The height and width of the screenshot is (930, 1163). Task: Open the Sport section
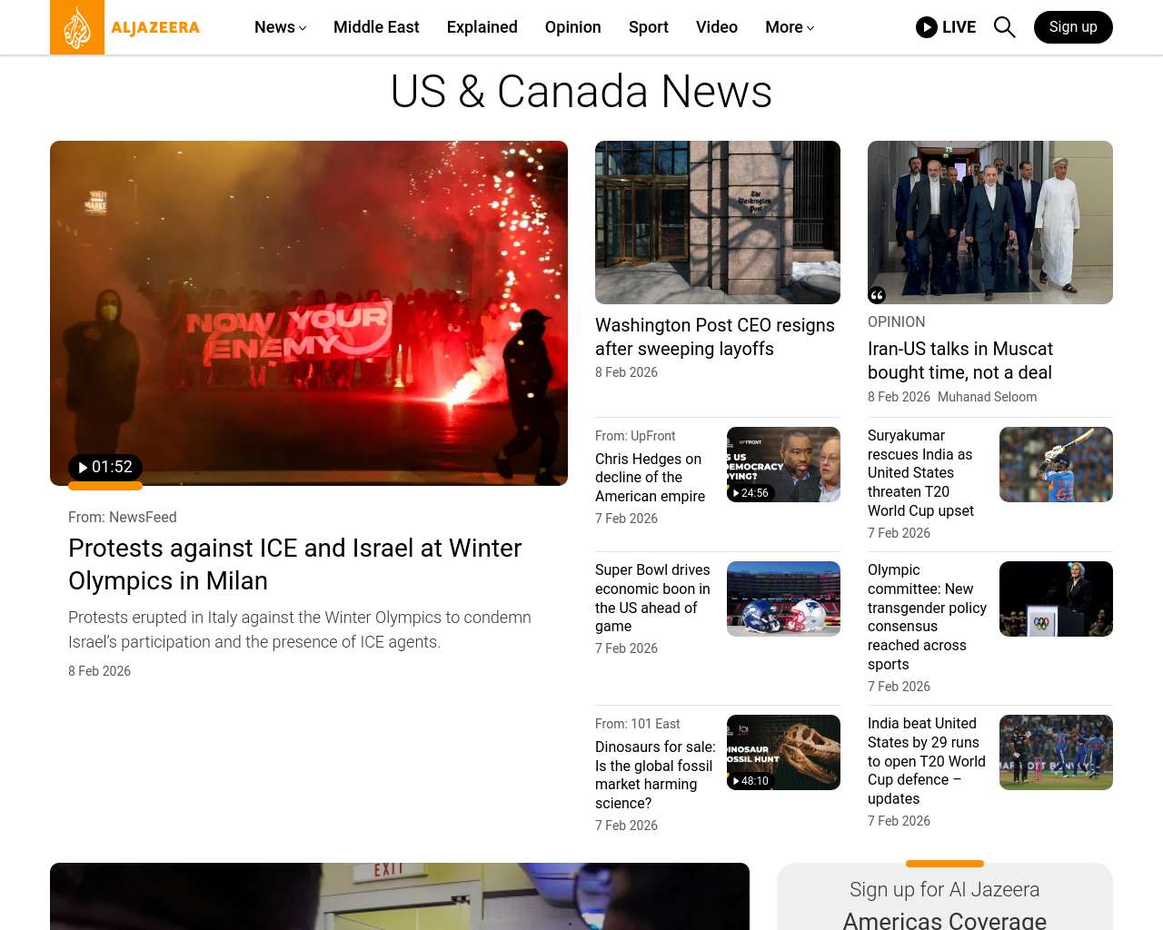point(649,27)
